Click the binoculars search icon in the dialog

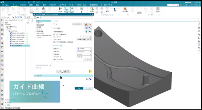tap(35, 18)
